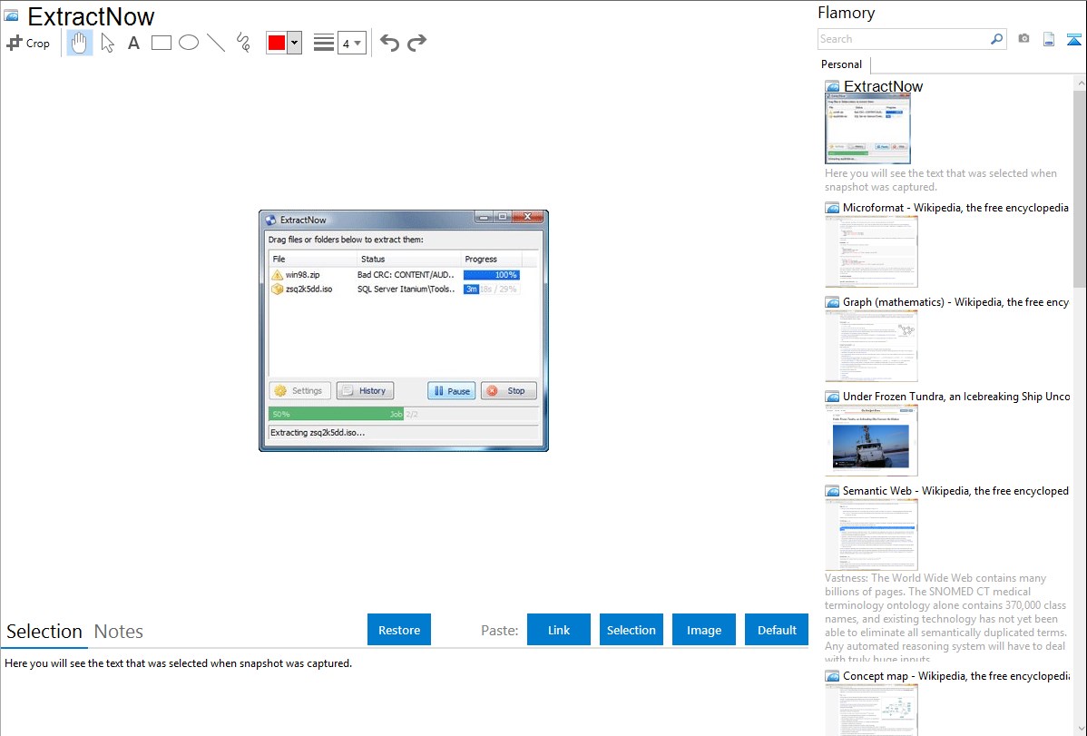The image size is (1087, 736).
Task: Open the Graph (mathematics) snapshot thumbnail
Action: tap(871, 346)
